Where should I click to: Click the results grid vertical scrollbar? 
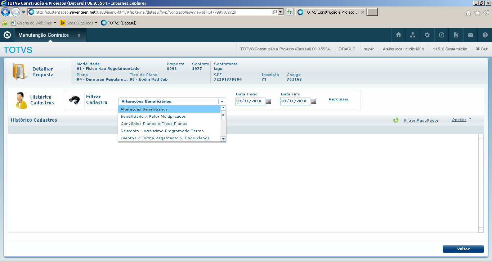point(481,183)
